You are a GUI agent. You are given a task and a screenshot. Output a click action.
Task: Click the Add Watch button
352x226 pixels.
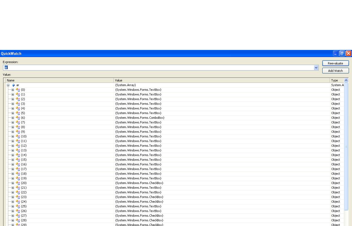(x=335, y=71)
